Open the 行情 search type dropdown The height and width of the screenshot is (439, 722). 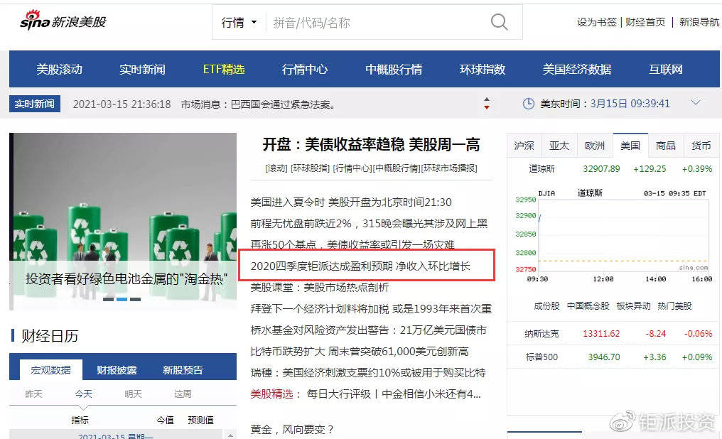pyautogui.click(x=239, y=22)
